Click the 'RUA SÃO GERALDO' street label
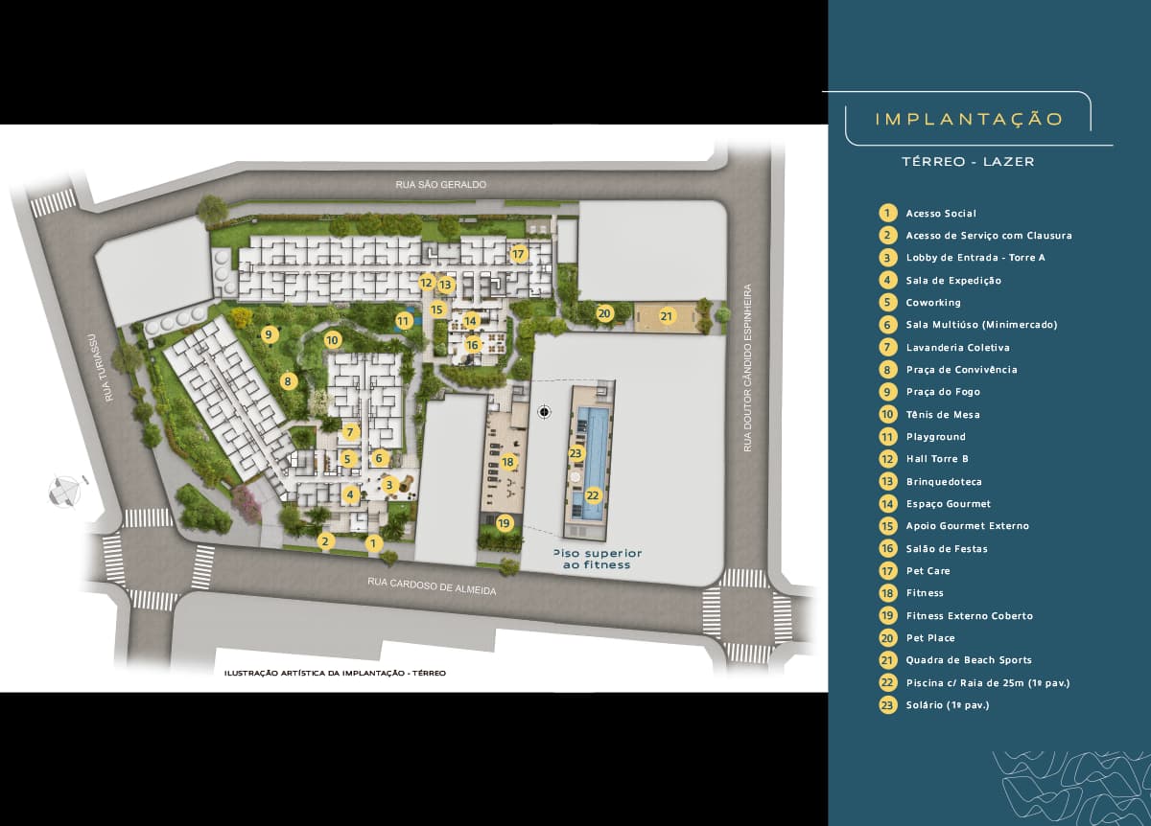1151x826 pixels. coord(441,184)
